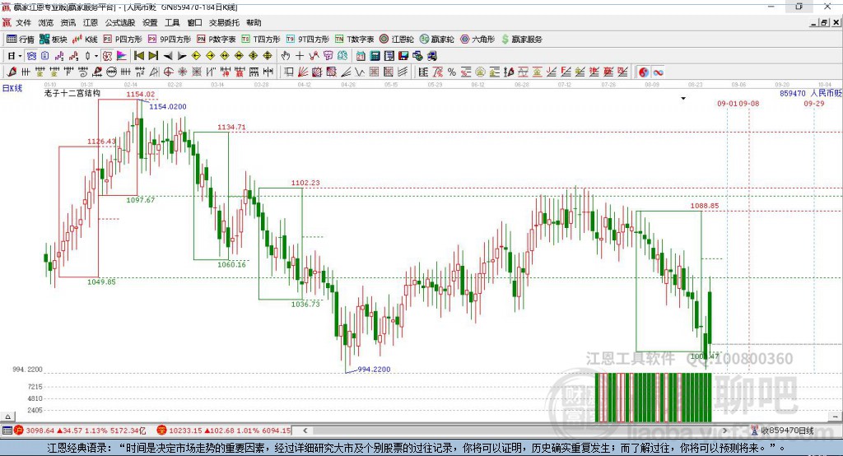Image resolution: width=843 pixels, height=456 pixels.
Task: Select the 09-29 date marker
Action: [x=814, y=103]
